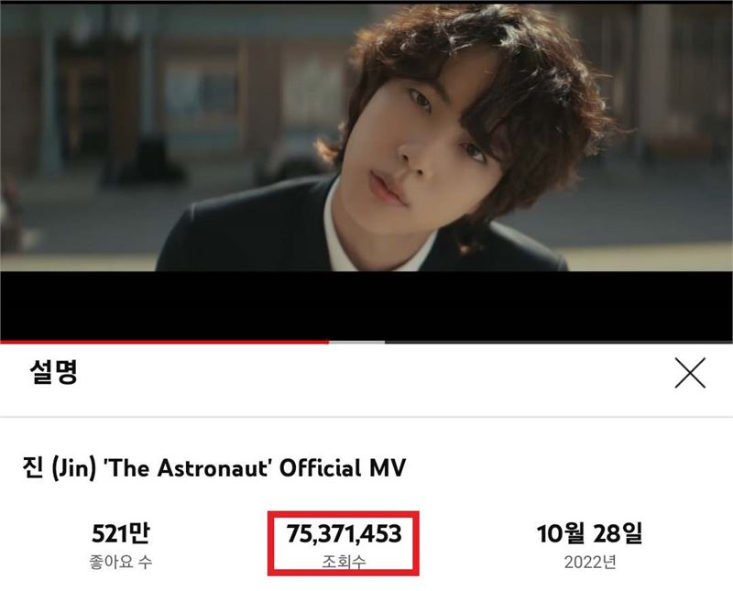
Task: Click the black letterbox area below the video
Action: [366, 306]
